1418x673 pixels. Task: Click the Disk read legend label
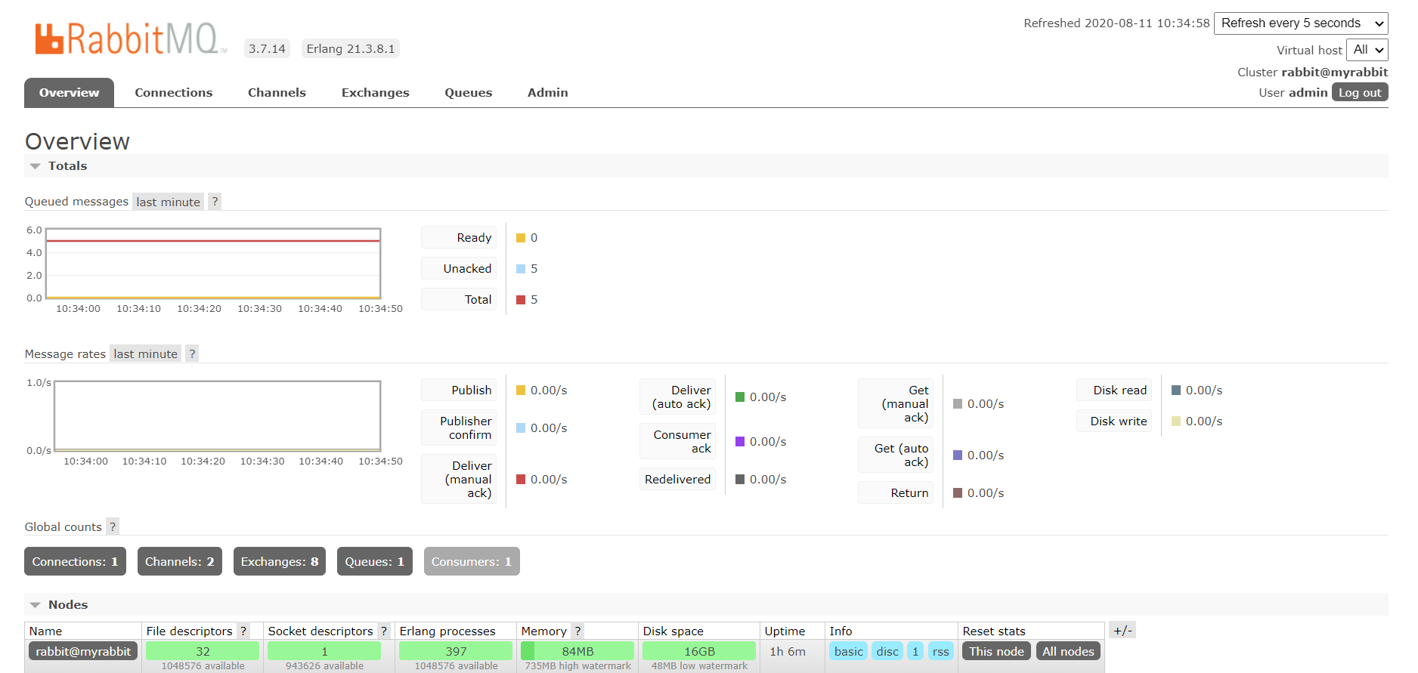(1114, 391)
